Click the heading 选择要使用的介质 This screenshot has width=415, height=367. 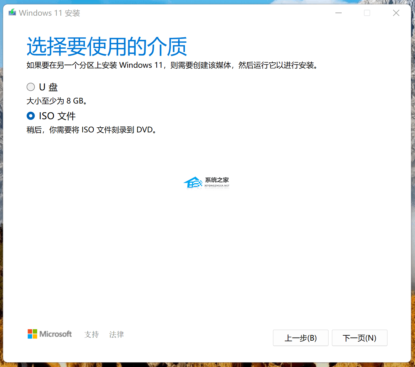point(106,46)
